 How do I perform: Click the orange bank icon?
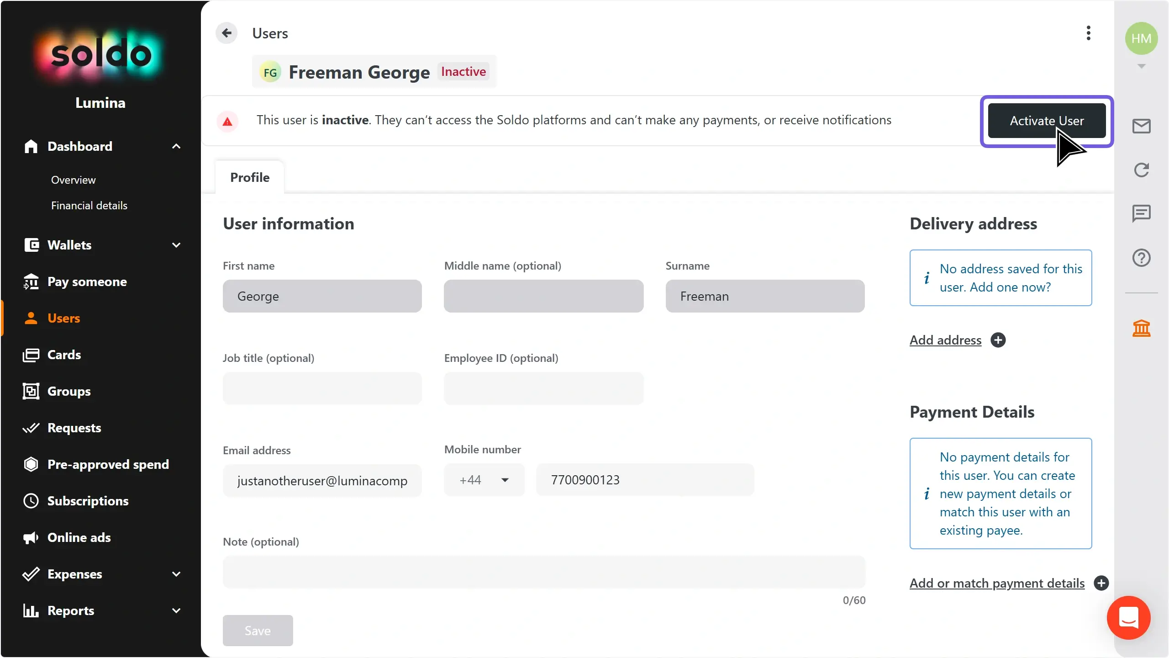(x=1141, y=328)
